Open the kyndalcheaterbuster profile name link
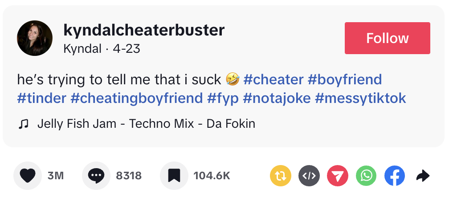Viewport: 449px width, 197px height. [144, 30]
